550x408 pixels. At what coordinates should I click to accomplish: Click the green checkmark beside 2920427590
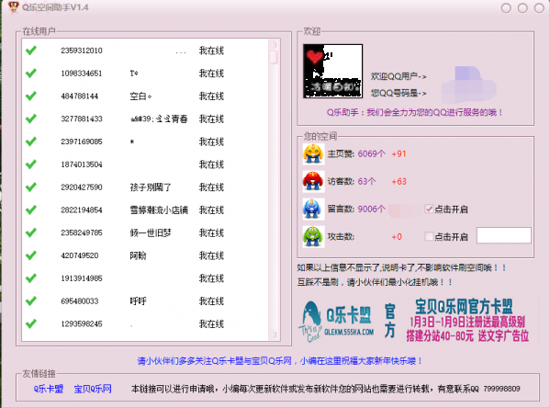click(x=31, y=187)
